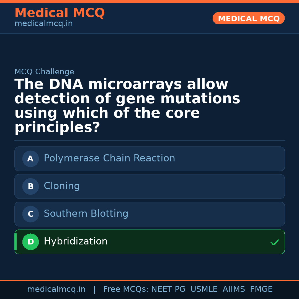The width and height of the screenshot is (299, 299).
Task: Click the MCQ Challenge label
Action: coord(44,72)
